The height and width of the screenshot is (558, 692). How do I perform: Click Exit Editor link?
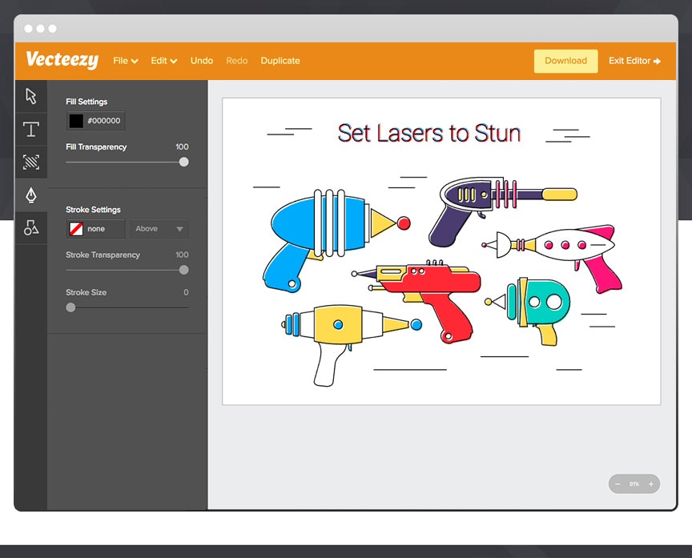click(x=634, y=61)
